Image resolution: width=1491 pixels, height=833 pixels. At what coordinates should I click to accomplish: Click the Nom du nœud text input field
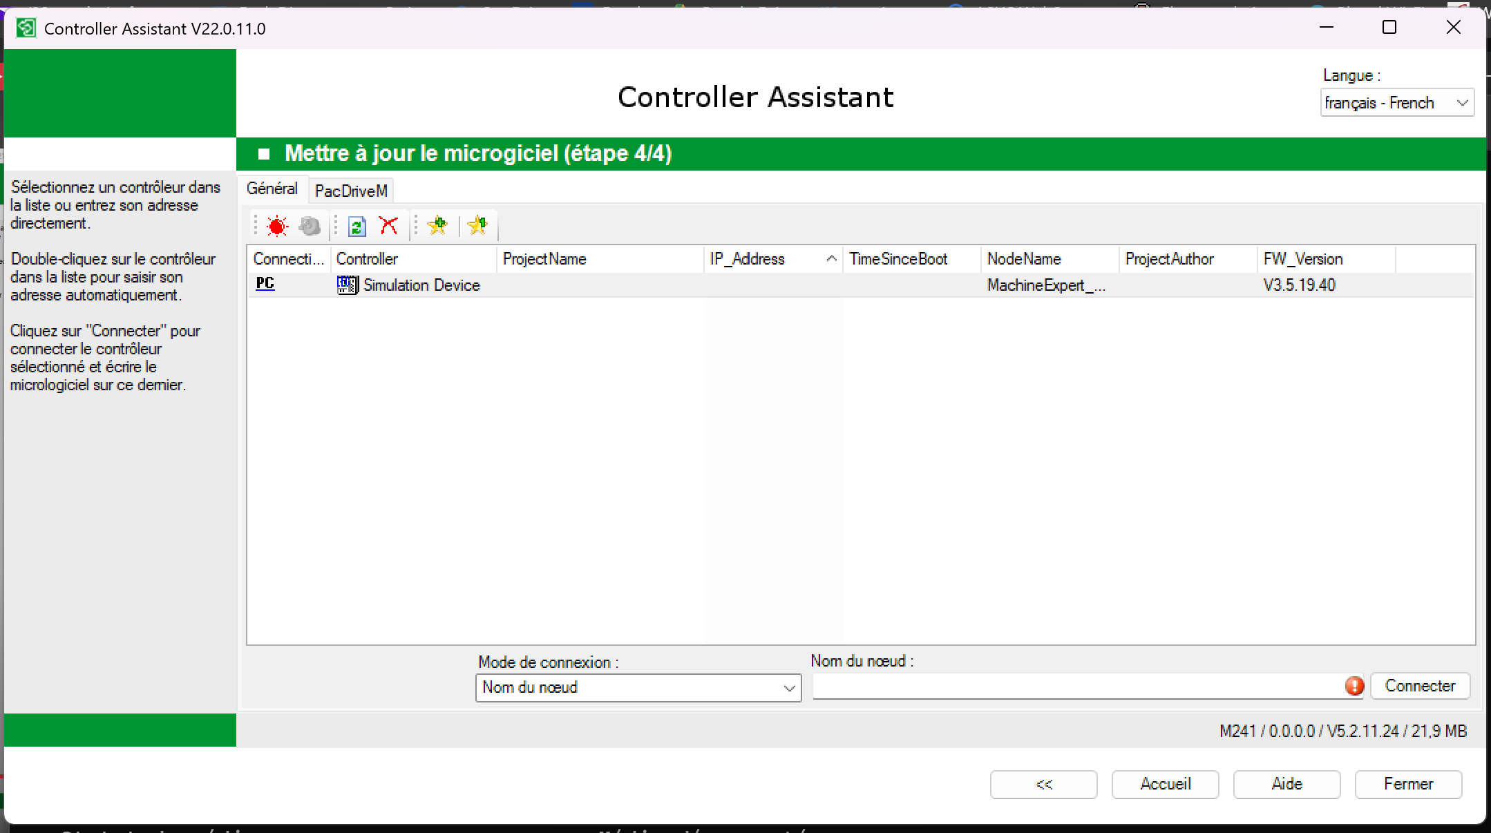[1076, 687]
